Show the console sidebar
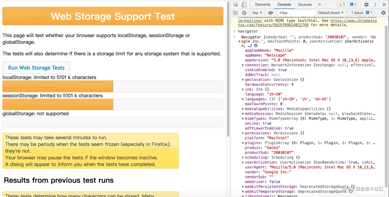The image size is (389, 197). (x=235, y=13)
